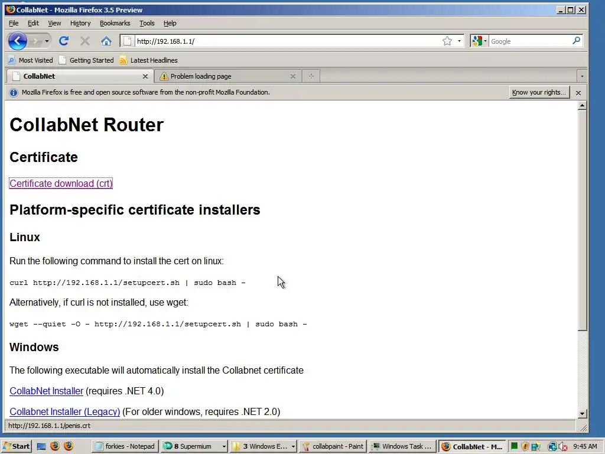Switch to forkies - Notepad taskbar button
The height and width of the screenshot is (454, 605).
(125, 446)
